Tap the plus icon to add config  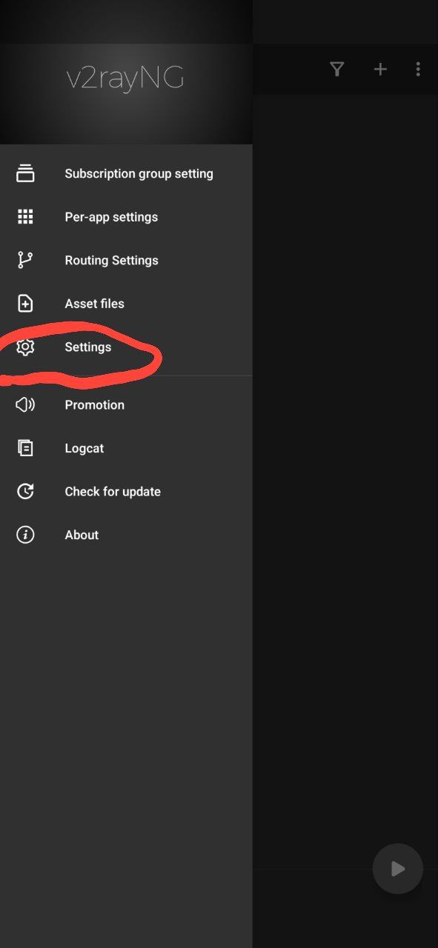380,70
